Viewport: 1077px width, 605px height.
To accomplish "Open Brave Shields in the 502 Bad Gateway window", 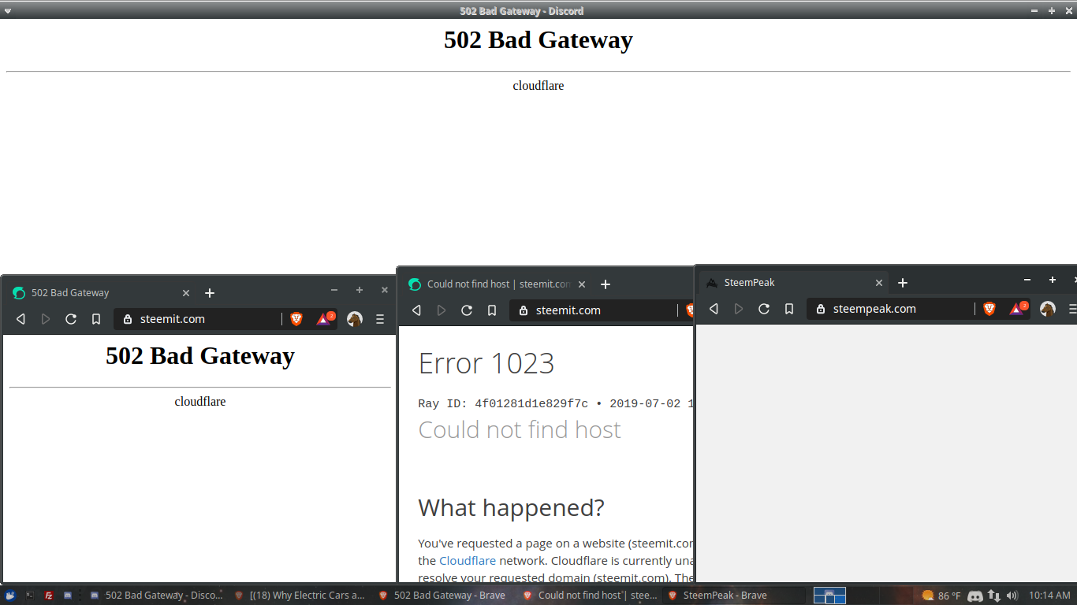I will pos(296,319).
